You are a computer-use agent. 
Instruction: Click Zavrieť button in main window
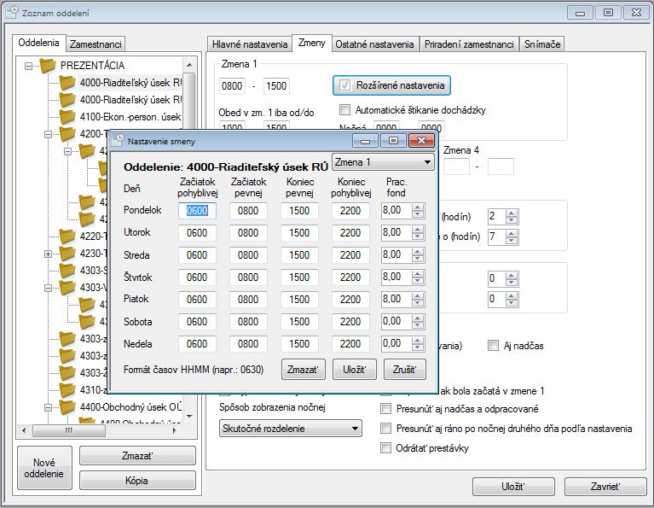point(605,487)
